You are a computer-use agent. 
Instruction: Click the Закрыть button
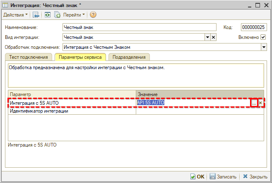pos(255,176)
